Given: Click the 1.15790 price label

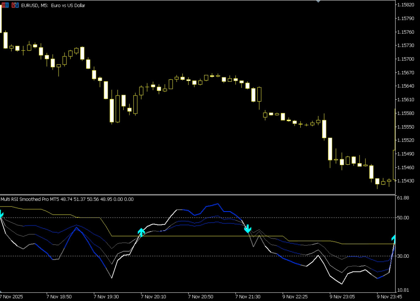Looking at the screenshot, I should click(x=406, y=18).
